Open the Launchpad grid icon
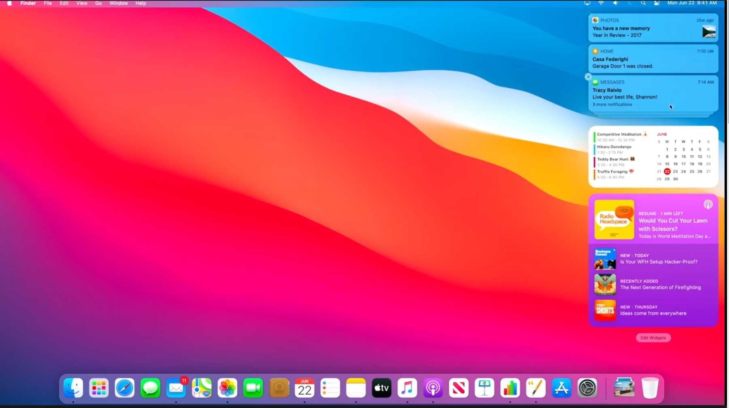The height and width of the screenshot is (408, 729). pos(99,388)
